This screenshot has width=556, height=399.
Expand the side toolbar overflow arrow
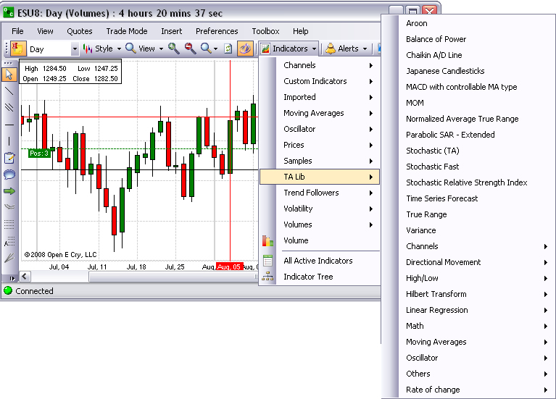12,278
